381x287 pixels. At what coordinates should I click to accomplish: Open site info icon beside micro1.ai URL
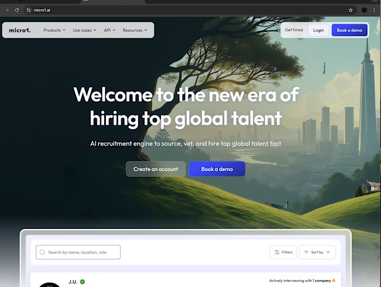click(x=29, y=10)
